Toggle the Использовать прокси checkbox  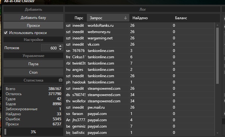point(6,32)
